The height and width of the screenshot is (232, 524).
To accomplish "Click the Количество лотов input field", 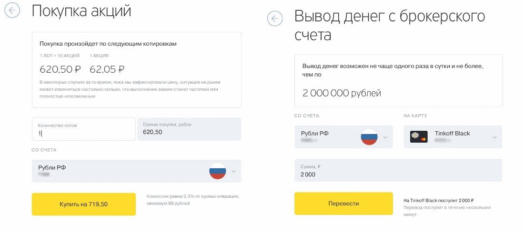I will point(84,129).
